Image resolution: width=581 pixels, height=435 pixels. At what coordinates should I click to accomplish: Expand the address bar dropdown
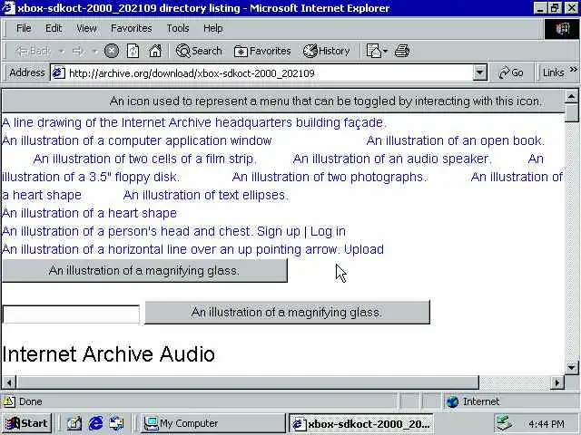480,72
